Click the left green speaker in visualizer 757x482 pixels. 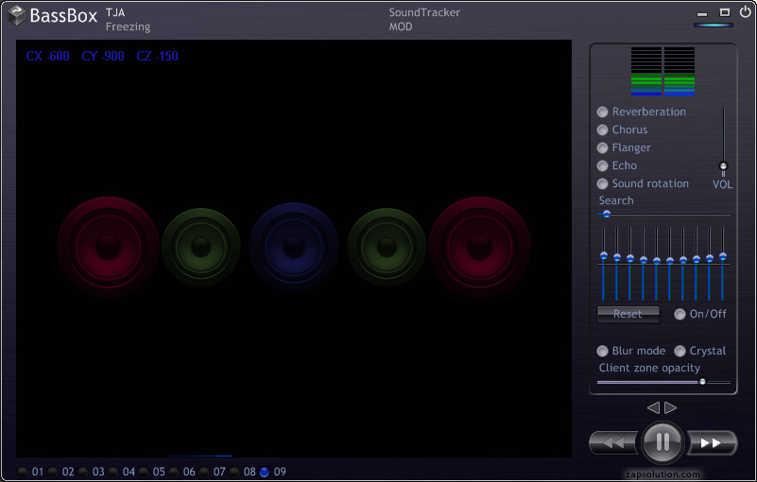201,248
